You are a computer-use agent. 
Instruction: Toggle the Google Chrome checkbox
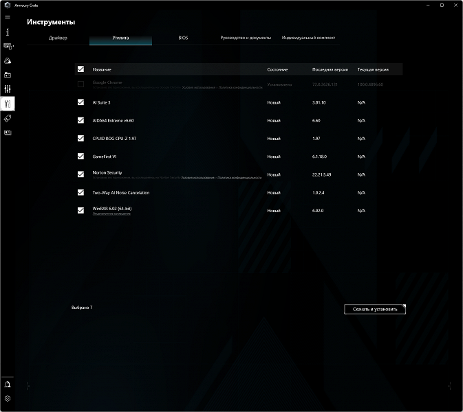tap(80, 84)
